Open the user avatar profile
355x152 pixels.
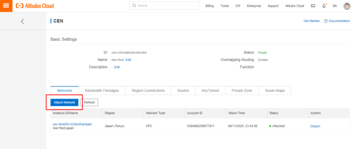tap(347, 6)
